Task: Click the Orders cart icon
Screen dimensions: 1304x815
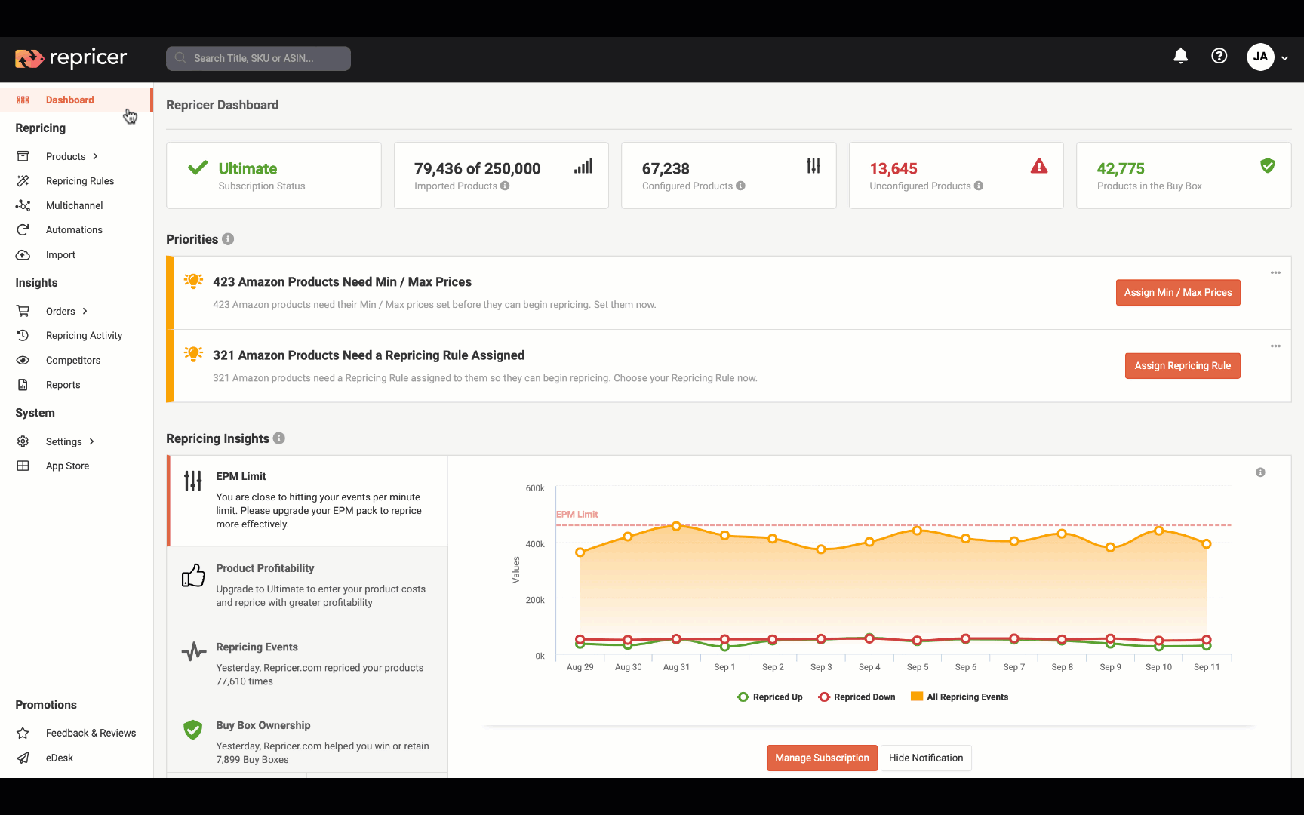Action: [23, 311]
